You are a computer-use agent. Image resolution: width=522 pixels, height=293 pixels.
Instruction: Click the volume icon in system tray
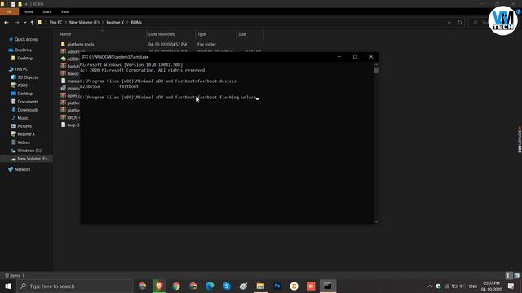(462, 286)
